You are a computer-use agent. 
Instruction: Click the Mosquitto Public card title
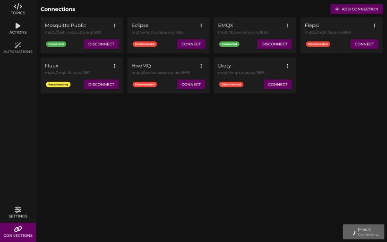pos(65,26)
